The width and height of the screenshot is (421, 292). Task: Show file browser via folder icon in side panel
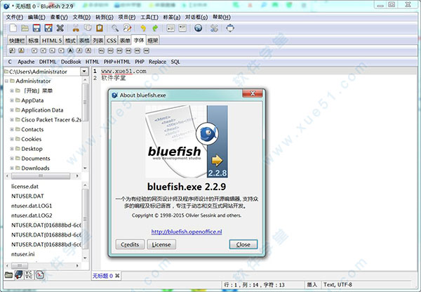(8, 274)
